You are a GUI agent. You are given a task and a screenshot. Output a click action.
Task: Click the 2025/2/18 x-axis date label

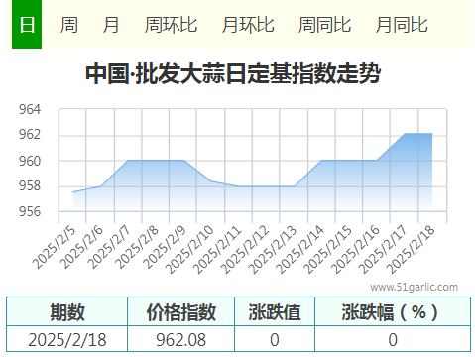point(410,249)
